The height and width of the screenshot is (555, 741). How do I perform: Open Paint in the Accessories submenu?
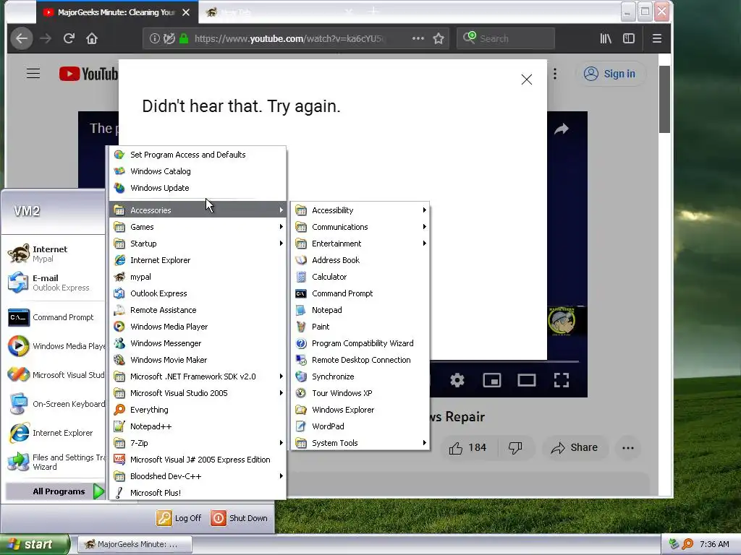coord(360,327)
